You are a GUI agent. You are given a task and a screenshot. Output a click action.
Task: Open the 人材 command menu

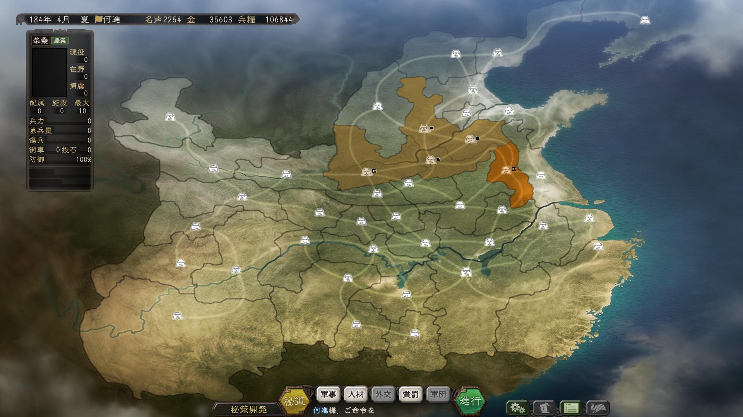pyautogui.click(x=356, y=395)
